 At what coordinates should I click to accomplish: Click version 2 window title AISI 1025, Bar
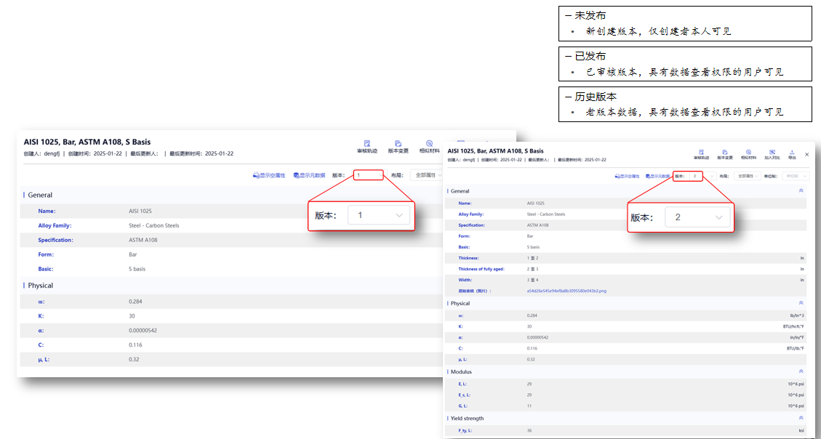(x=495, y=150)
